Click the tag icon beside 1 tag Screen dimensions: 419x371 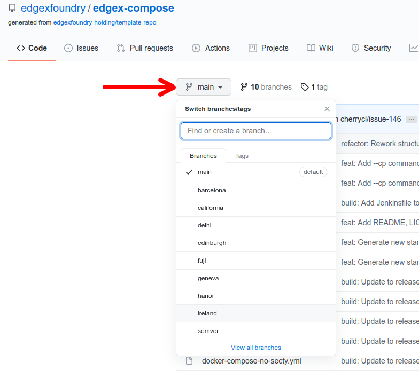pyautogui.click(x=305, y=87)
